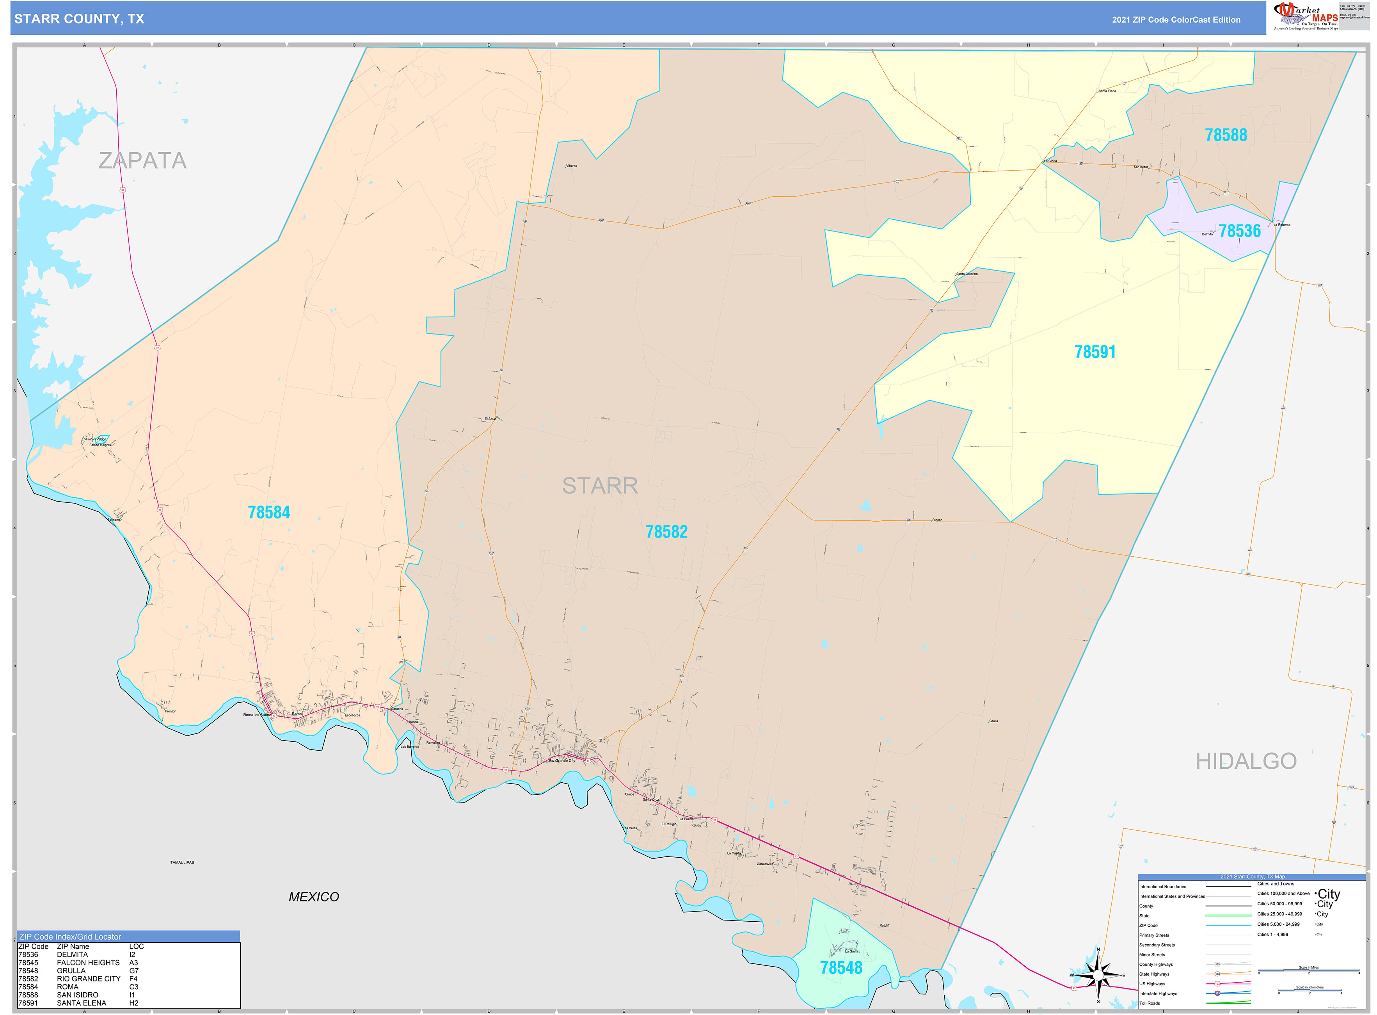Click the compass rose near the legend
The image size is (1377, 1015).
1098,975
